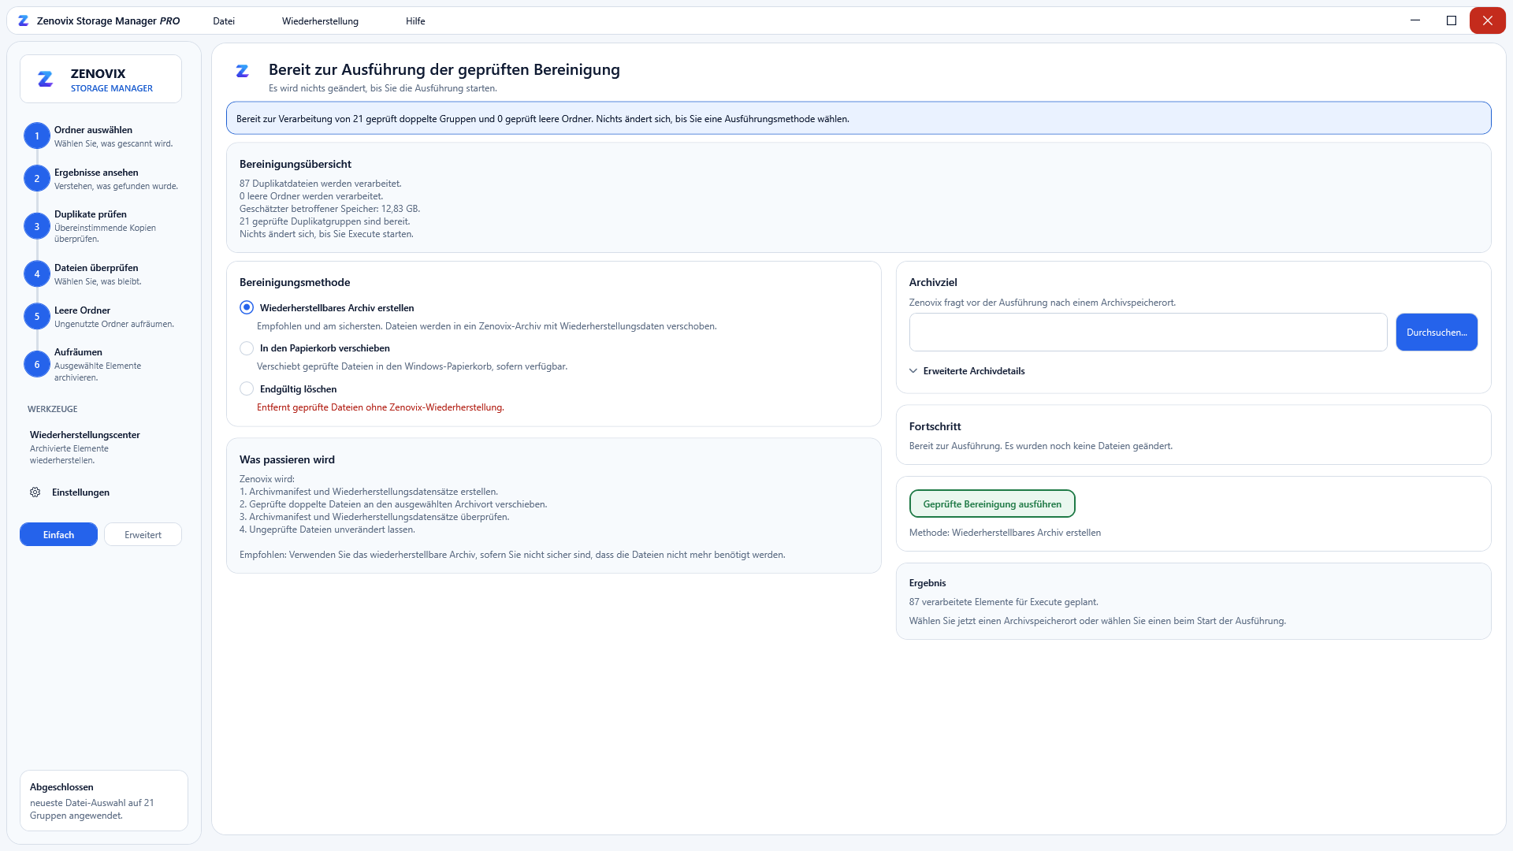Expand Erweiterte Archivdetails chevron
1513x851 pixels.
(x=913, y=370)
